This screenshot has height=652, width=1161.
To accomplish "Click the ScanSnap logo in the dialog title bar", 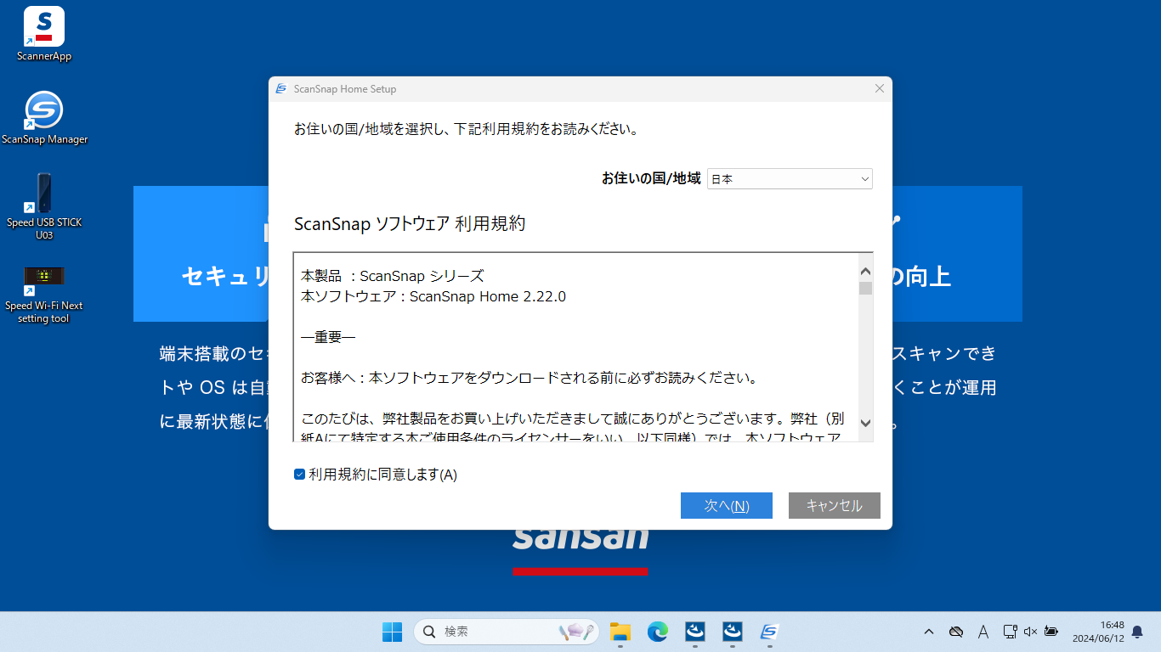I will click(x=281, y=89).
